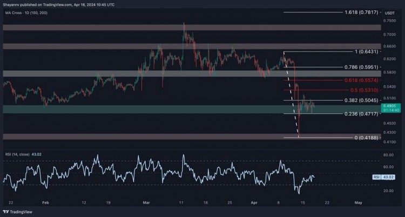Click the TradingView logo at bottom left
Image resolution: width=405 pixels, height=217 pixels.
18,212
